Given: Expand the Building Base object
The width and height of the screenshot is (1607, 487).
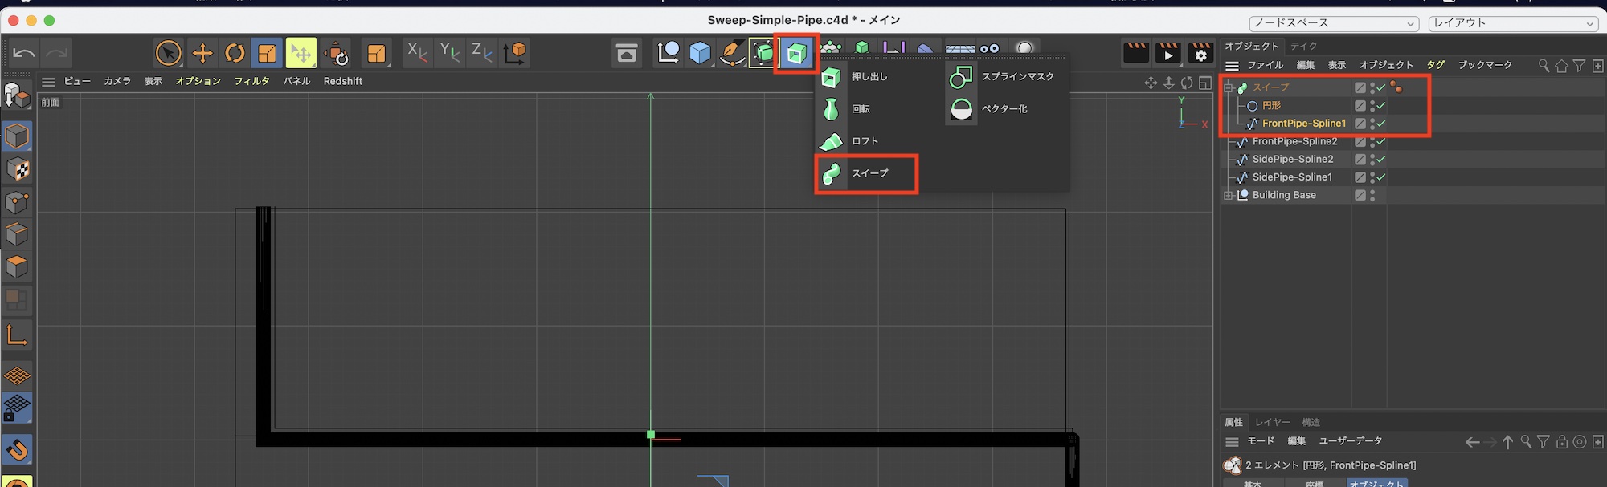Looking at the screenshot, I should pyautogui.click(x=1229, y=196).
